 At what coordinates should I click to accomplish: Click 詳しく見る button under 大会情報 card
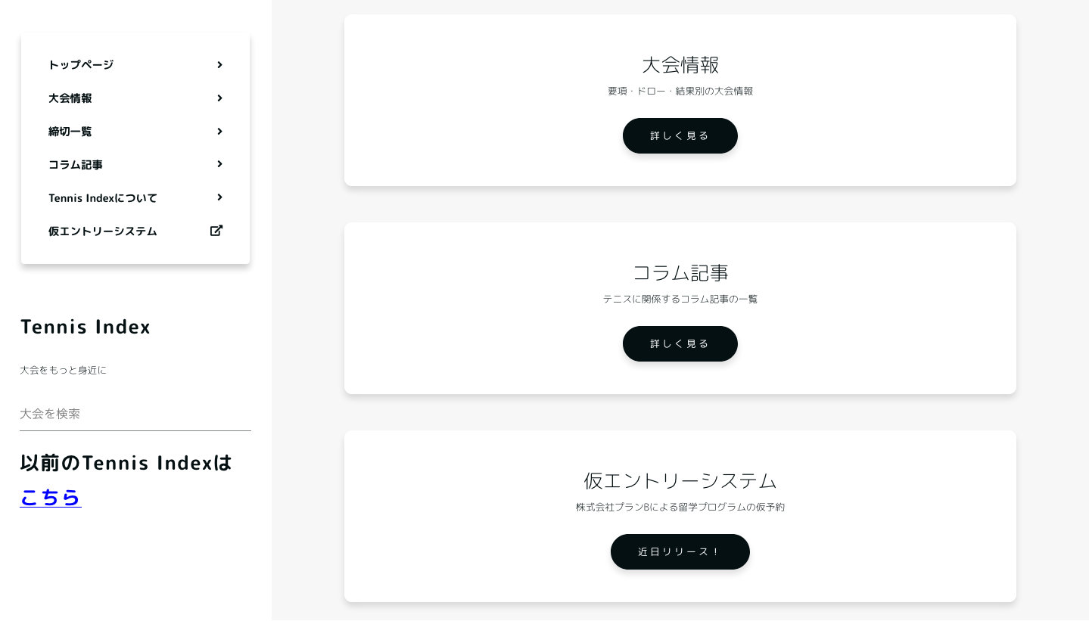[680, 136]
